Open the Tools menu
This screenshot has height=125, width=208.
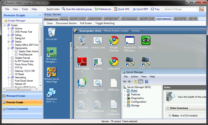pyautogui.click(x=25, y=9)
